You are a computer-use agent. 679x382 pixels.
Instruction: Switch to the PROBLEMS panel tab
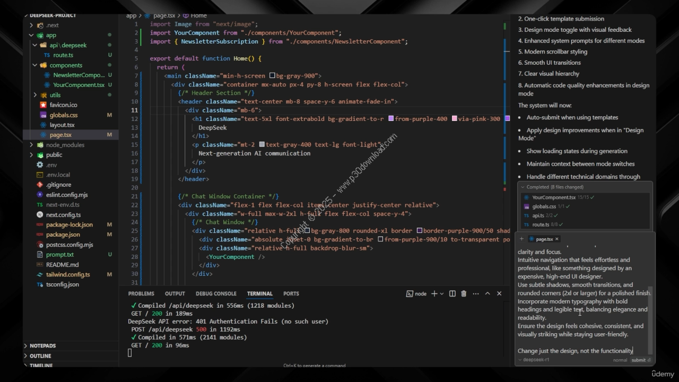(x=141, y=293)
